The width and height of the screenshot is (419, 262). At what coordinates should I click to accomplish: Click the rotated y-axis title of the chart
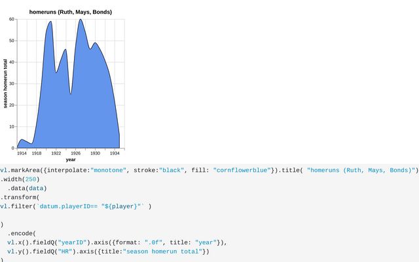tap(5, 84)
